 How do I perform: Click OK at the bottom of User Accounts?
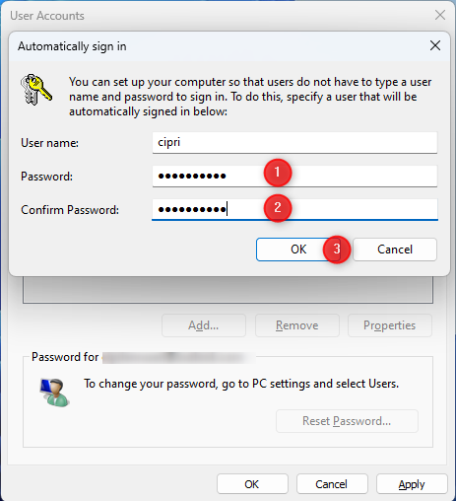point(252,484)
